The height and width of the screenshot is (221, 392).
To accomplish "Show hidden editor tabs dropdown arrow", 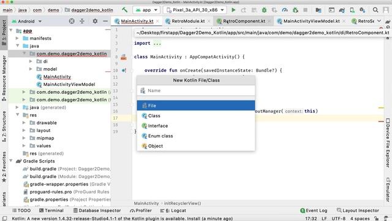I will 379,21.
